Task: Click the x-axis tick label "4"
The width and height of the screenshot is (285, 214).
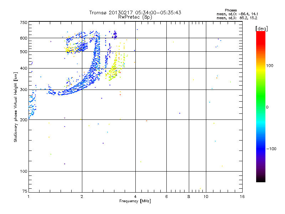Action: pyautogui.click(x=135, y=197)
